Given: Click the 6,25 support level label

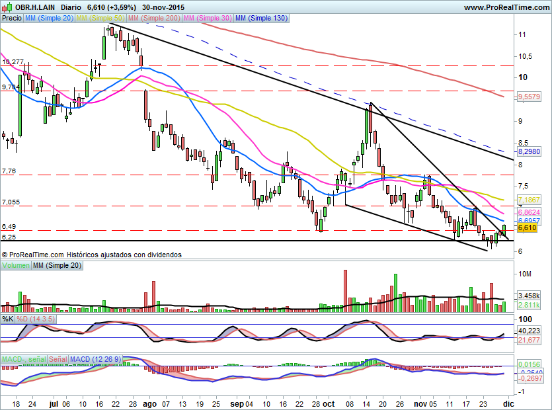Looking at the screenshot, I should click(x=9, y=237).
